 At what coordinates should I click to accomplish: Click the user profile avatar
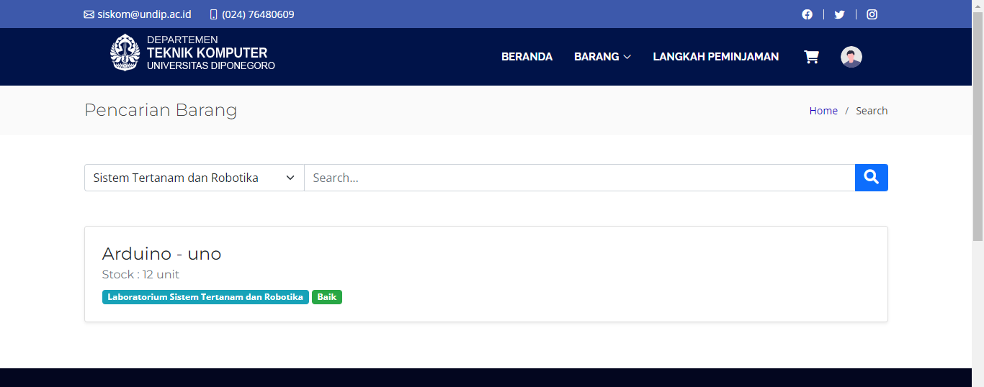coord(851,57)
